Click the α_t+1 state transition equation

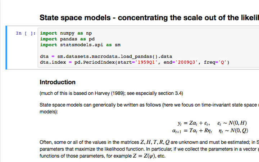(210, 130)
